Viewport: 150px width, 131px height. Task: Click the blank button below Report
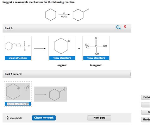tap(146, 105)
